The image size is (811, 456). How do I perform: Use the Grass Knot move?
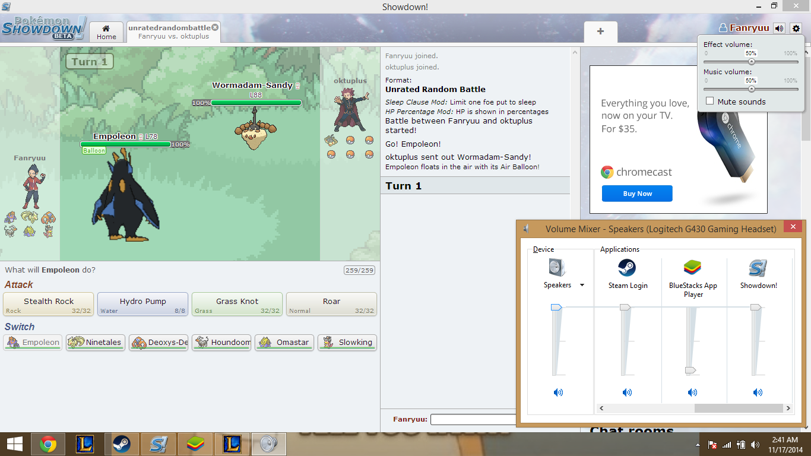(237, 304)
